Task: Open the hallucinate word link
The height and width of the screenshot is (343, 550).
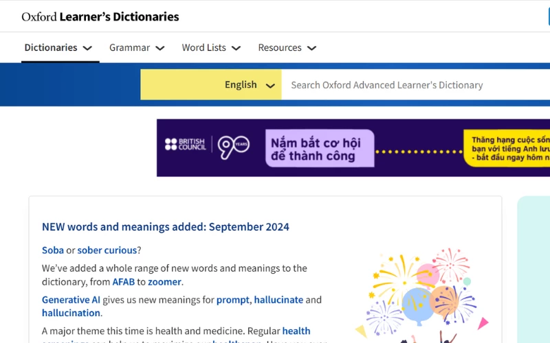Action: tap(278, 300)
